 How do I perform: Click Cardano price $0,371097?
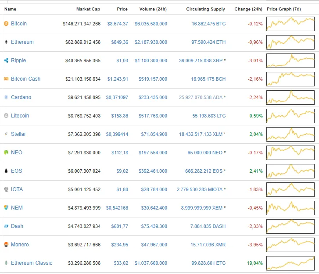pos(117,97)
